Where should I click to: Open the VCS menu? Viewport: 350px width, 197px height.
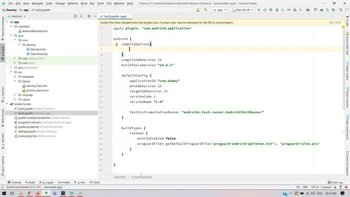point(109,3)
